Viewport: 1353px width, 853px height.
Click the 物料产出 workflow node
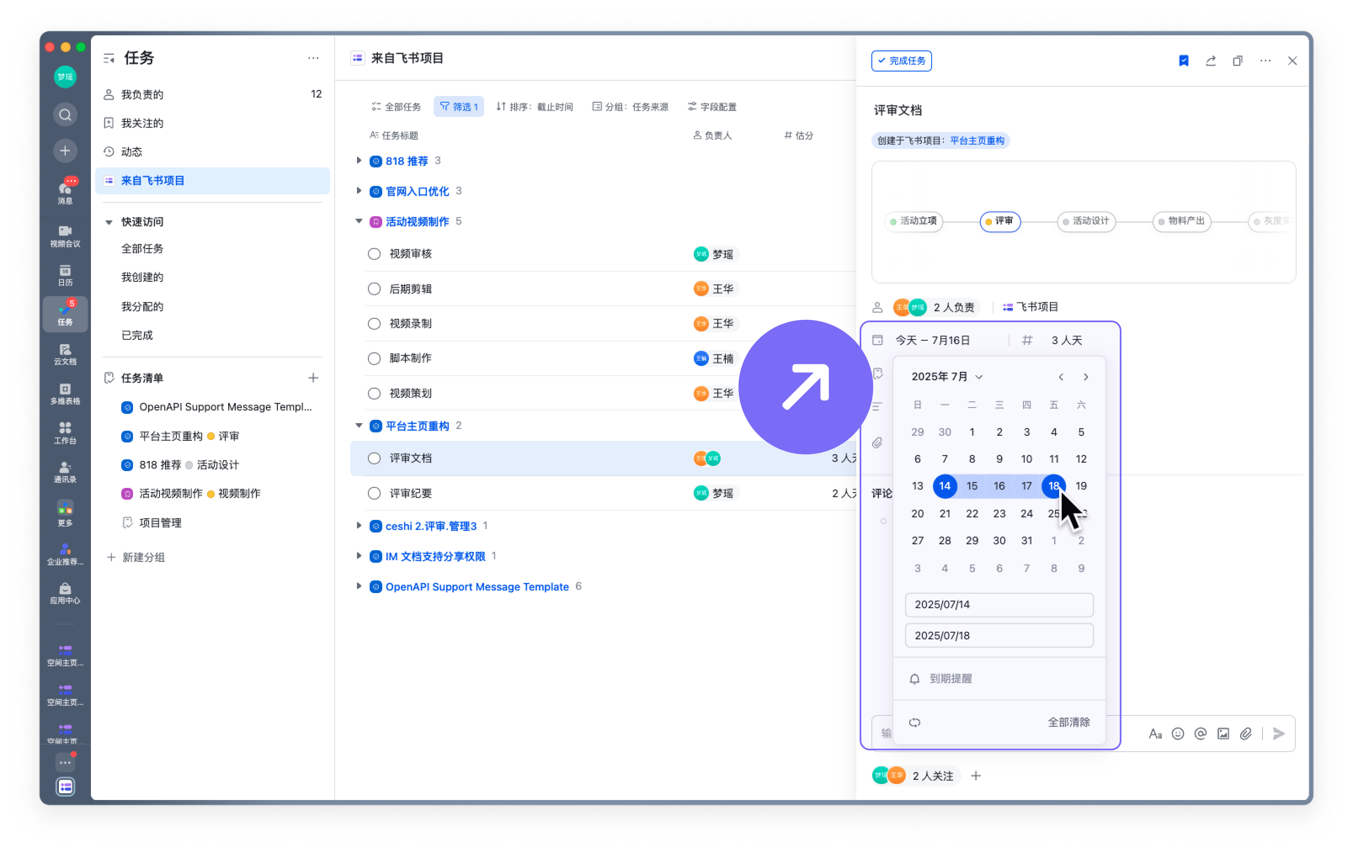(1182, 221)
